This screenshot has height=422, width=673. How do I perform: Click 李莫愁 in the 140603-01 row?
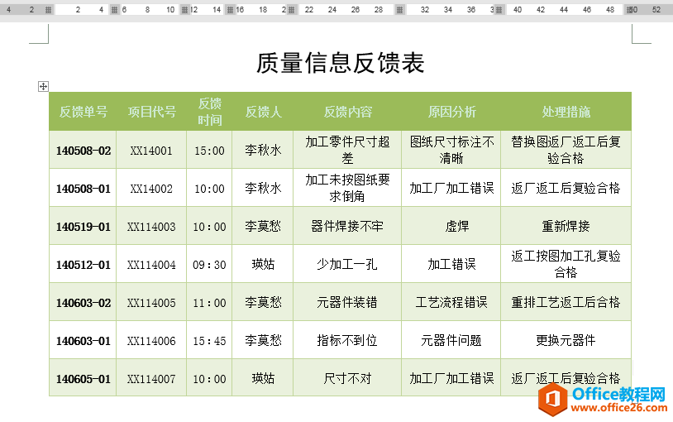click(263, 340)
